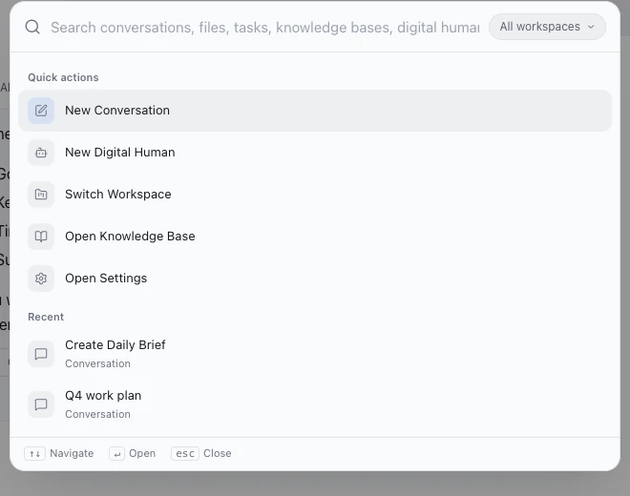The height and width of the screenshot is (496, 630).
Task: Open Knowledge Base from quick actions
Action: pos(315,237)
